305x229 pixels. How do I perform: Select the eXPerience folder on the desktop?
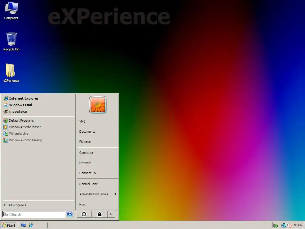(11, 73)
